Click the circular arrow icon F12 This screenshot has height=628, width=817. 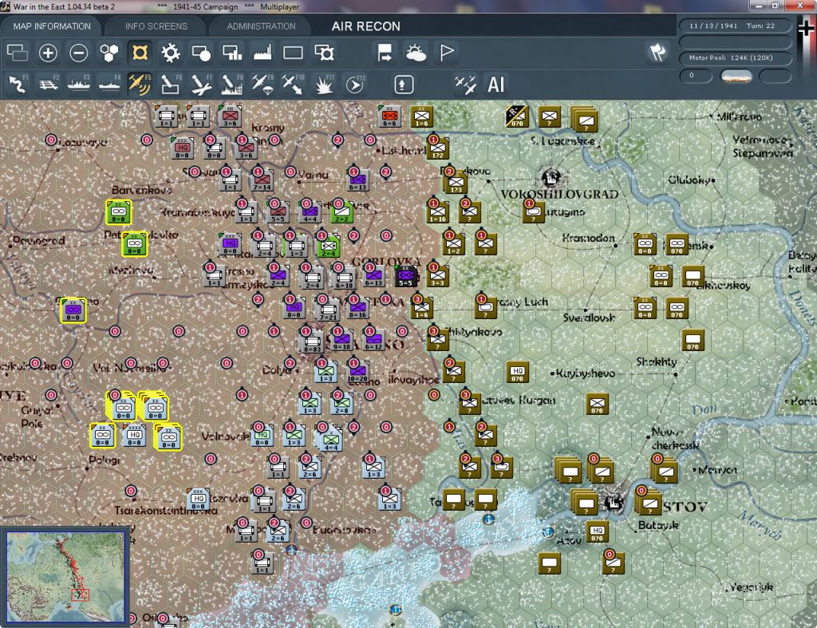pyautogui.click(x=355, y=85)
